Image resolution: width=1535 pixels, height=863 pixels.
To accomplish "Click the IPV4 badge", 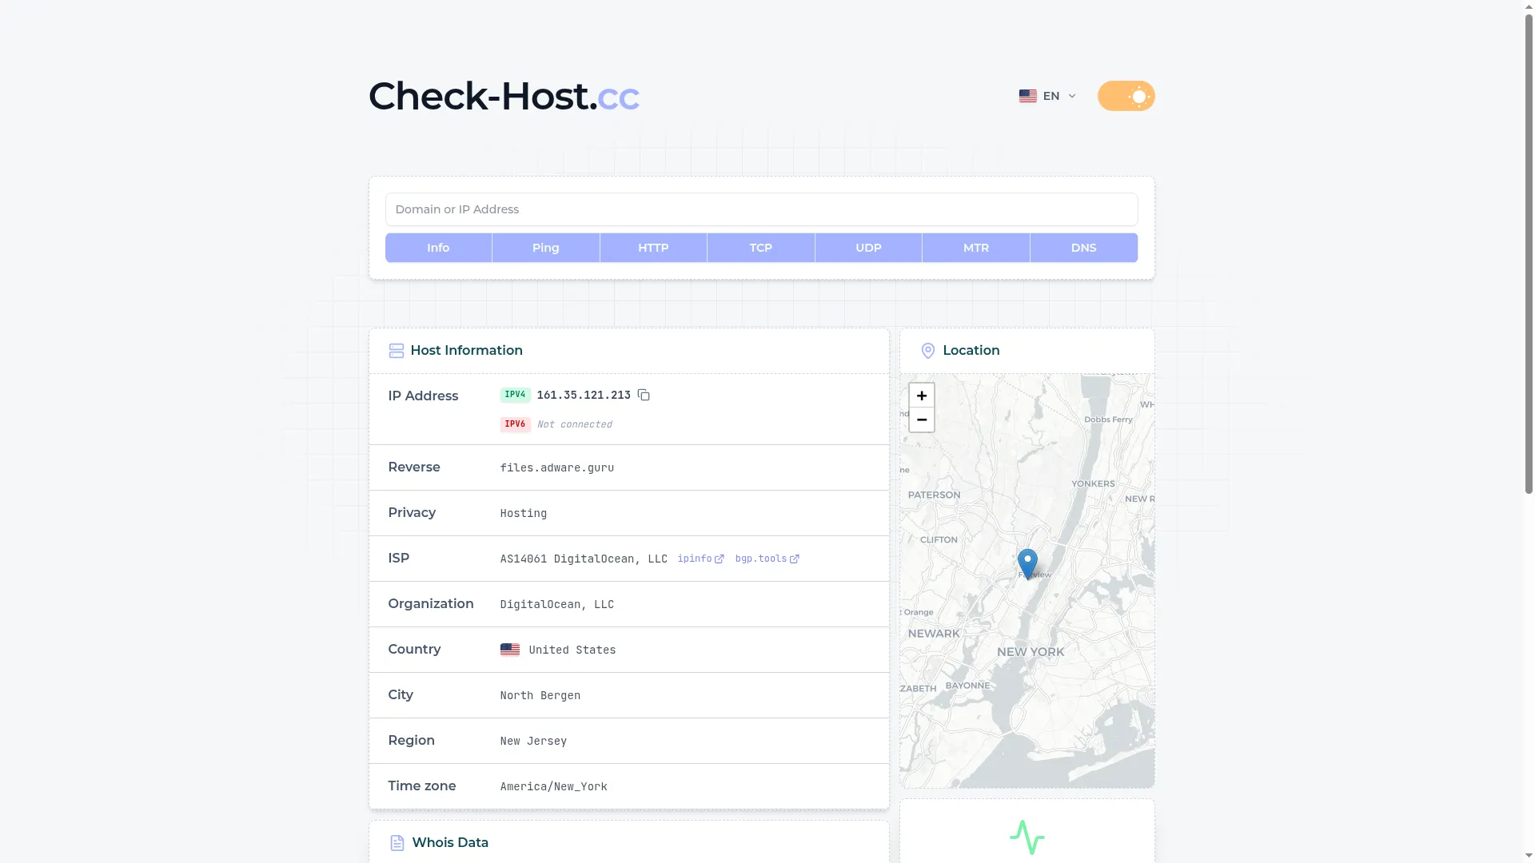I will (516, 395).
